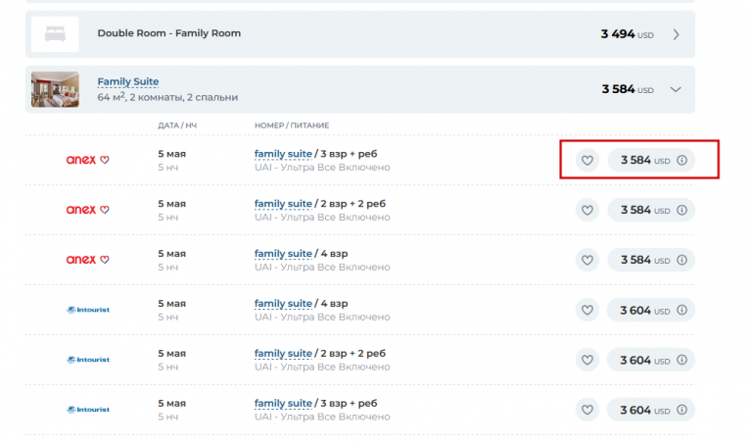752x443 pixels.
Task: Click the ДАТА / НЧ column header
Action: pos(177,125)
